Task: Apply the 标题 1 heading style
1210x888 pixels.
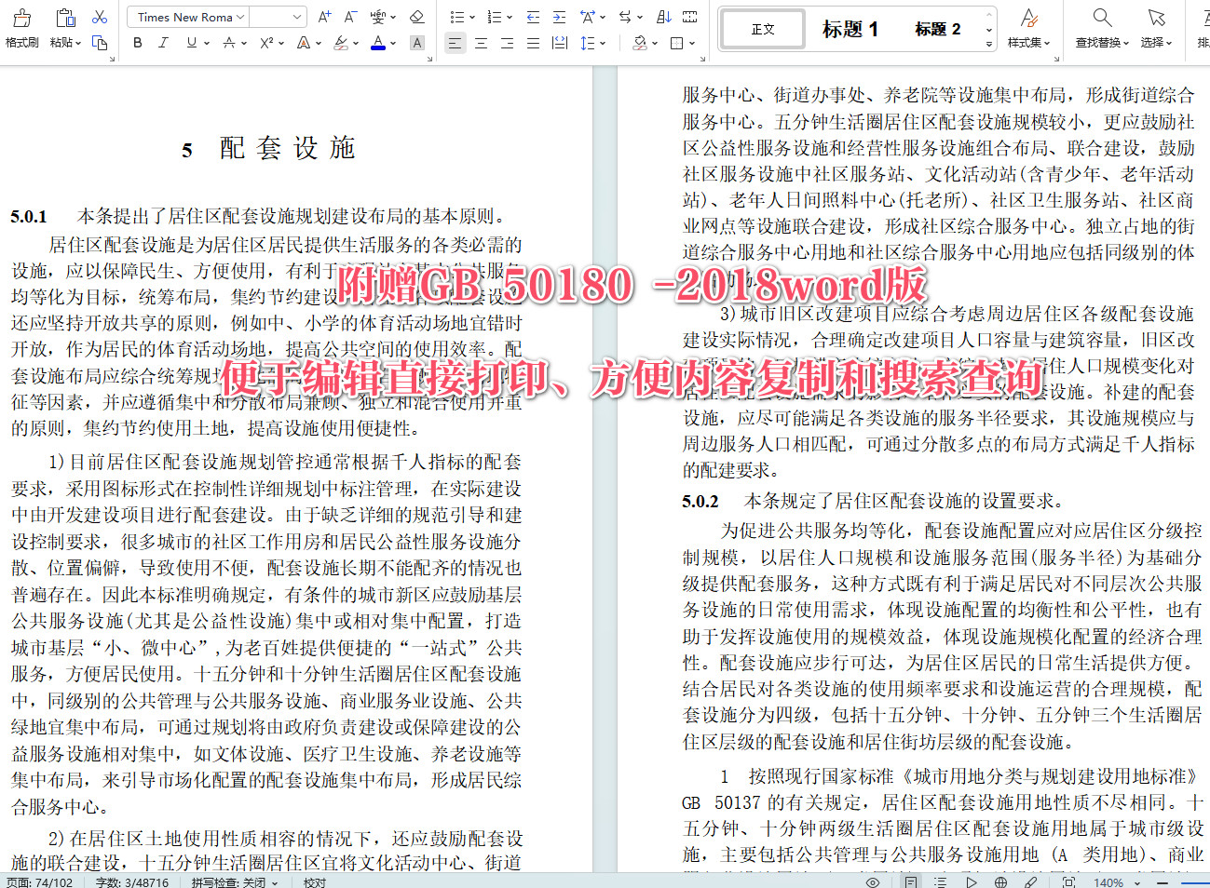Action: tap(850, 29)
